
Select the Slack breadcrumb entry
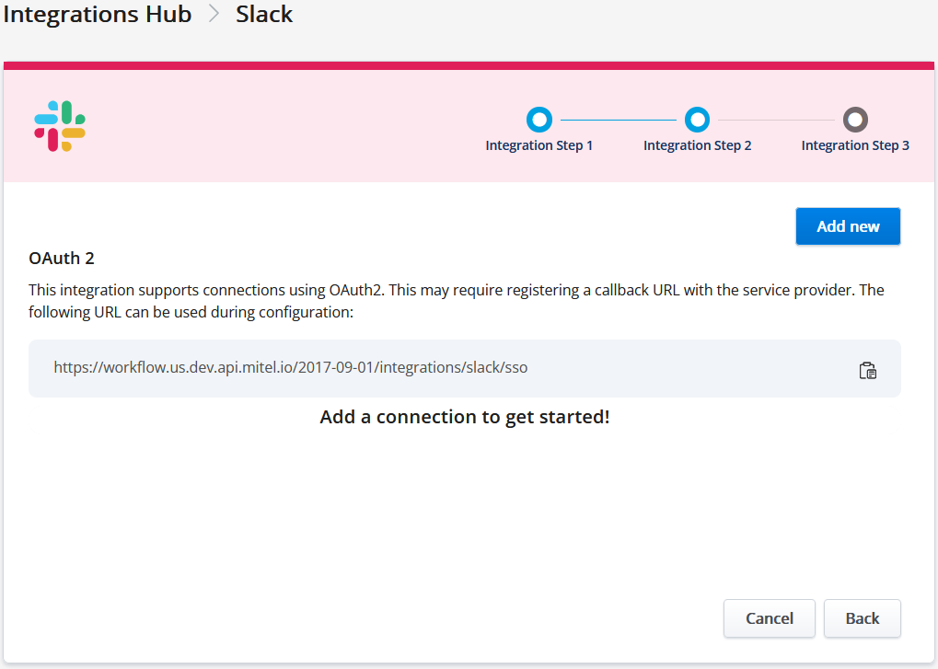coord(263,14)
